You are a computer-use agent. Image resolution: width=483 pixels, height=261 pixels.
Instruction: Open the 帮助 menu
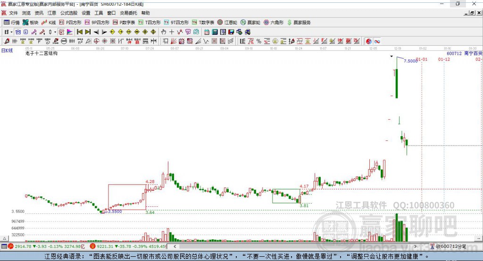click(x=145, y=13)
